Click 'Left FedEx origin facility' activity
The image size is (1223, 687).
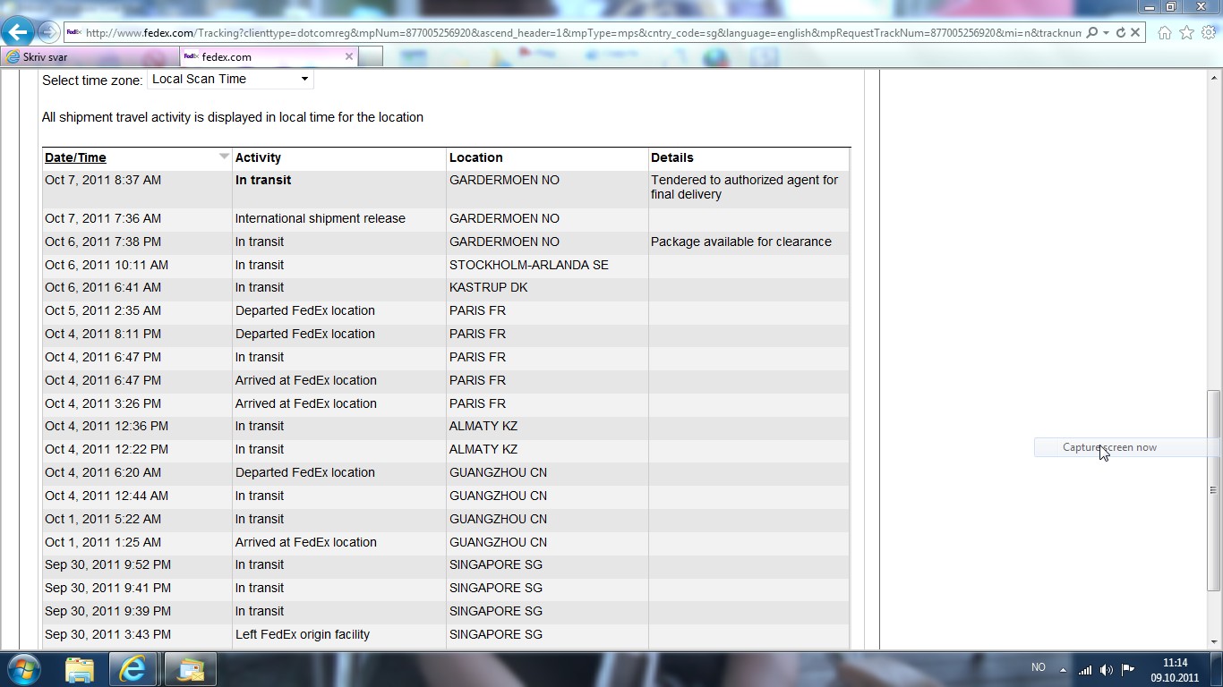pos(302,634)
